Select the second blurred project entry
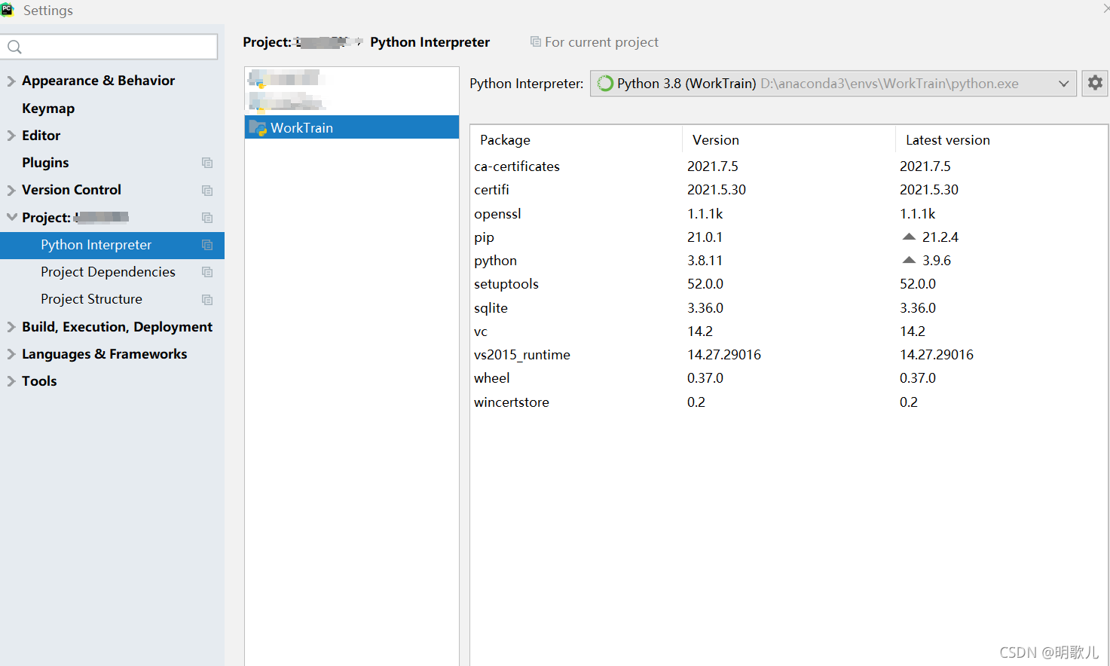The image size is (1110, 666). pyautogui.click(x=352, y=102)
